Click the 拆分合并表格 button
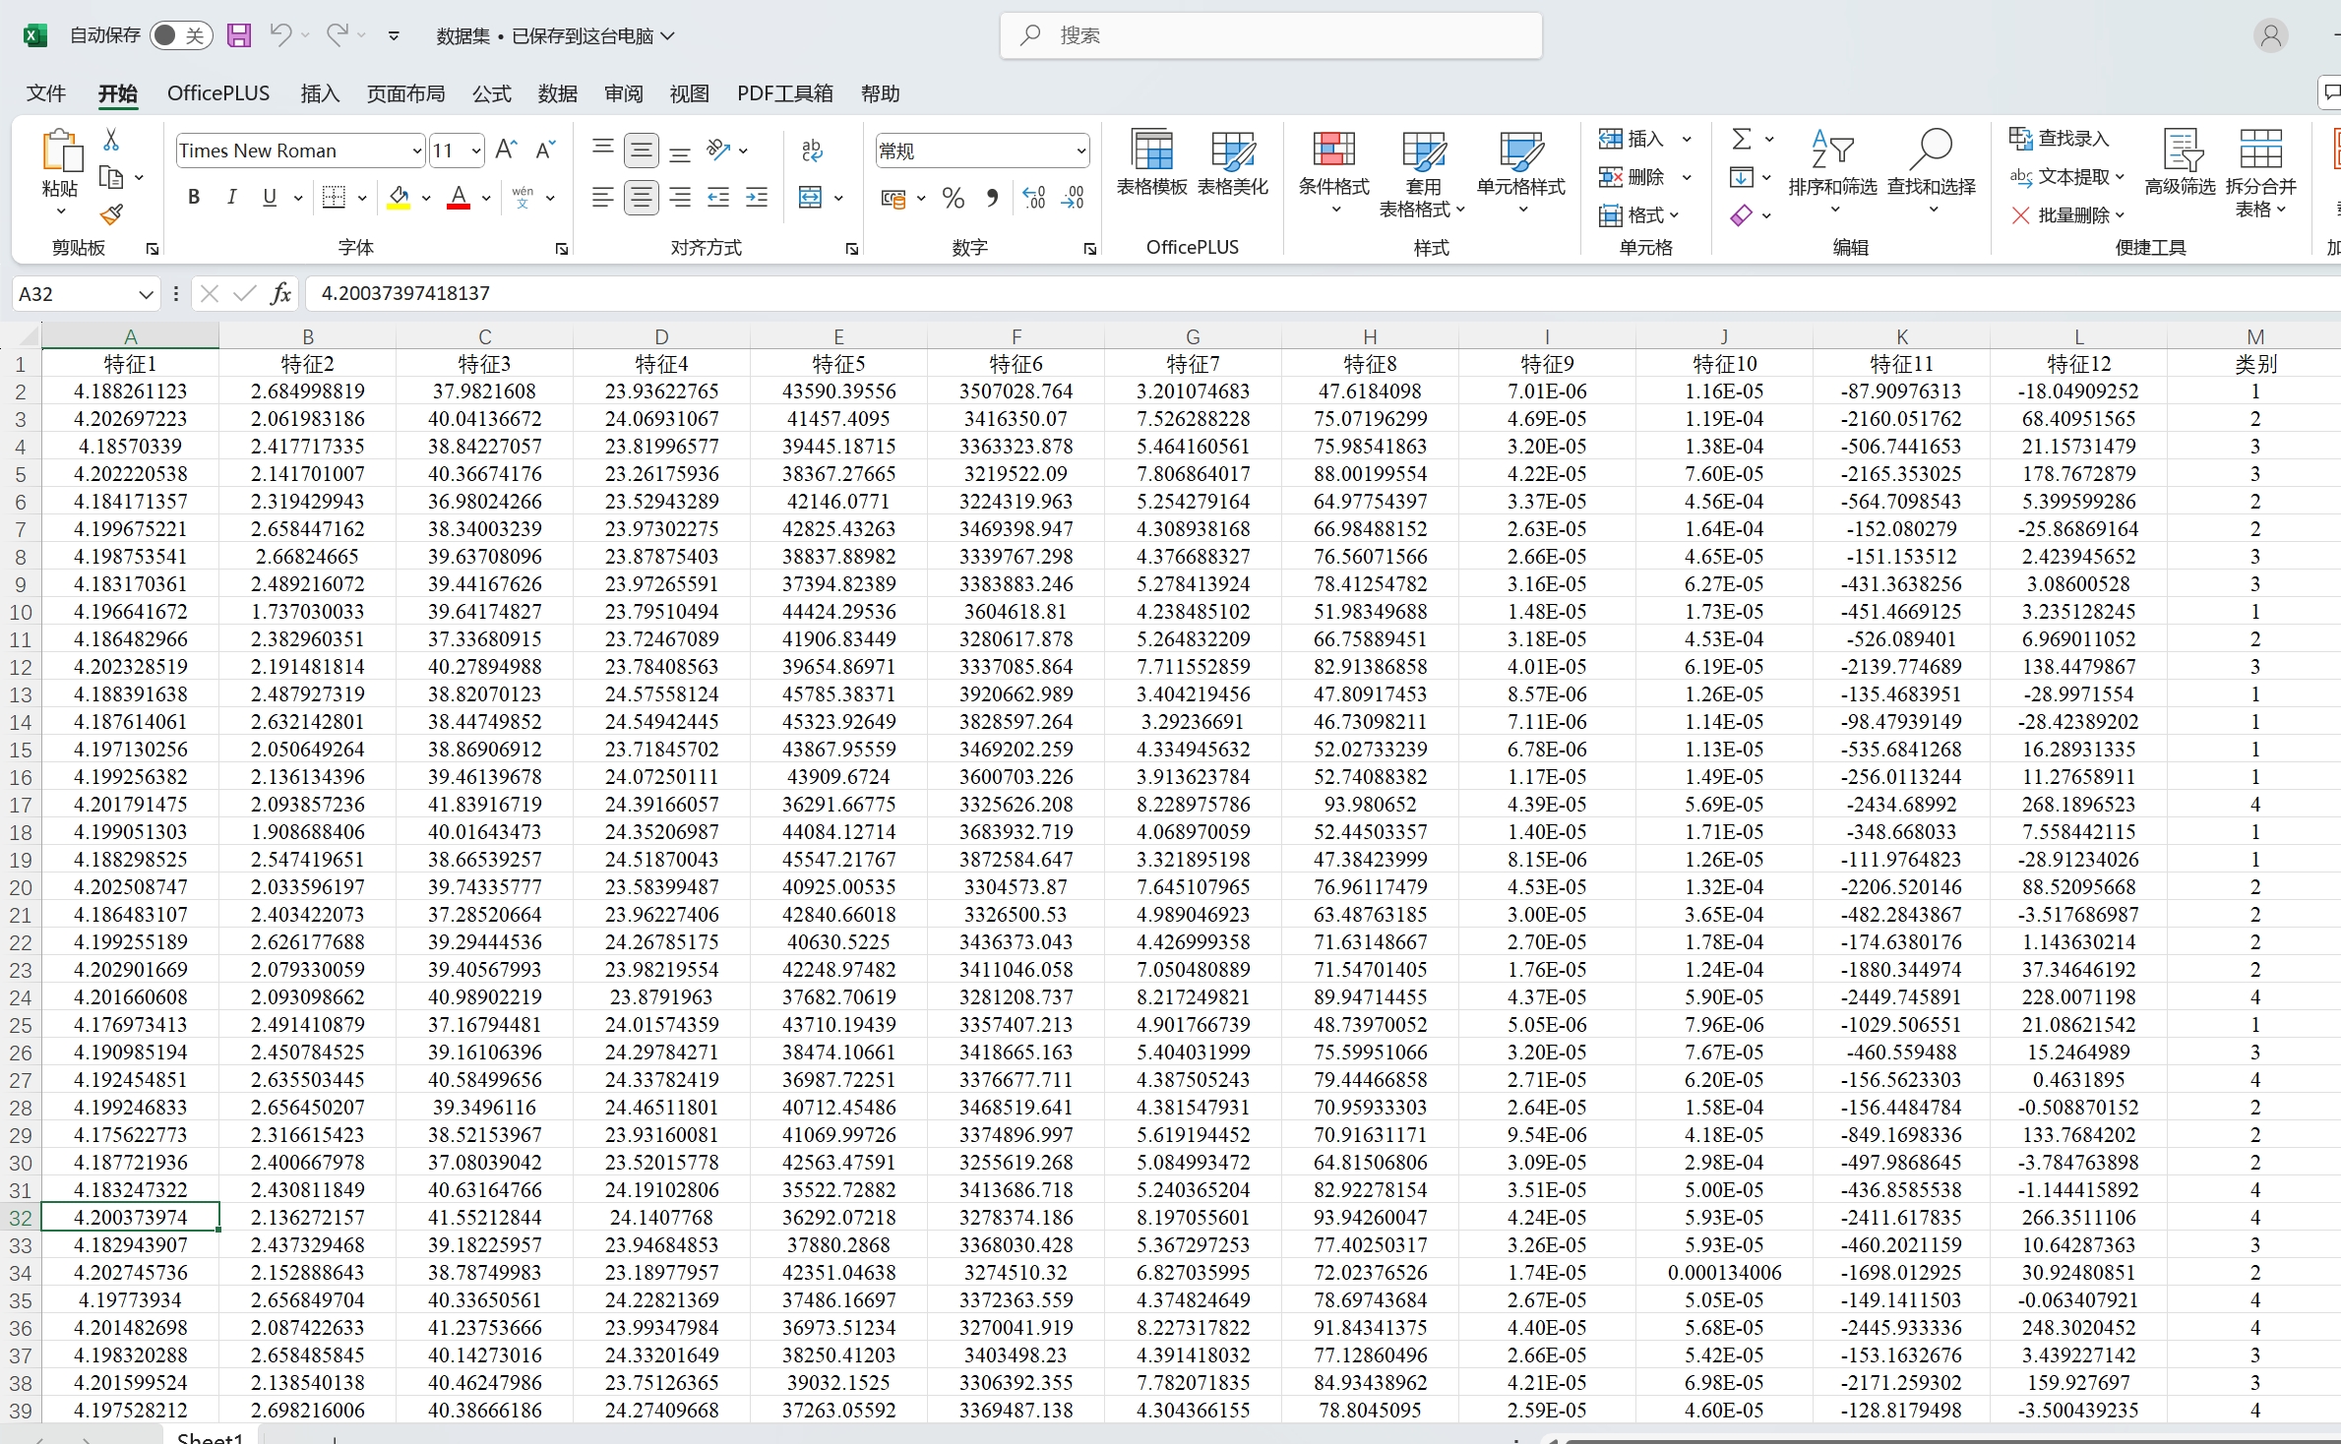Image resolution: width=2341 pixels, height=1444 pixels. [x=2260, y=173]
